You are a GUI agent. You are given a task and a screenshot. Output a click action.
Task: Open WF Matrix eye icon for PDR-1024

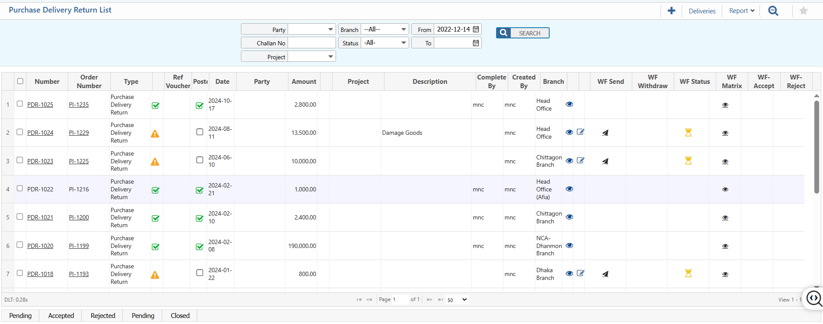point(725,133)
